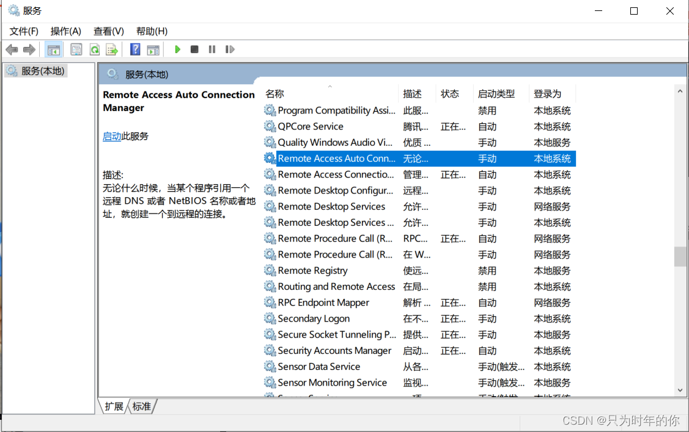Sort by the 登录为 column header

click(x=552, y=94)
